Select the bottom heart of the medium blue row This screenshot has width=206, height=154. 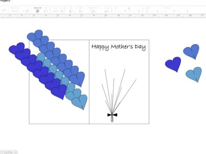(x=77, y=79)
